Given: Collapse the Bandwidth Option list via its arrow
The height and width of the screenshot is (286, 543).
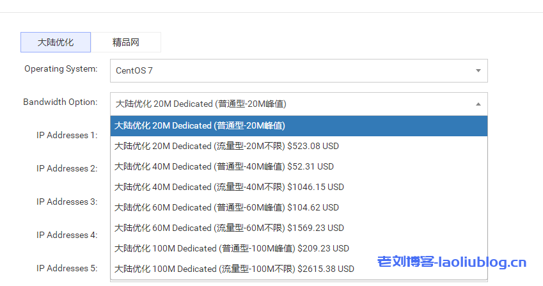Looking at the screenshot, I should [478, 104].
